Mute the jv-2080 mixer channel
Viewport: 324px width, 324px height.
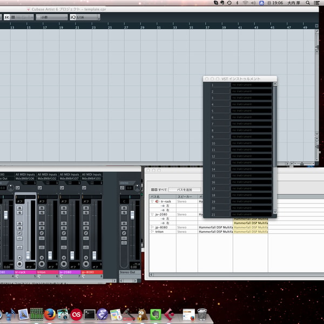[x=64, y=208]
